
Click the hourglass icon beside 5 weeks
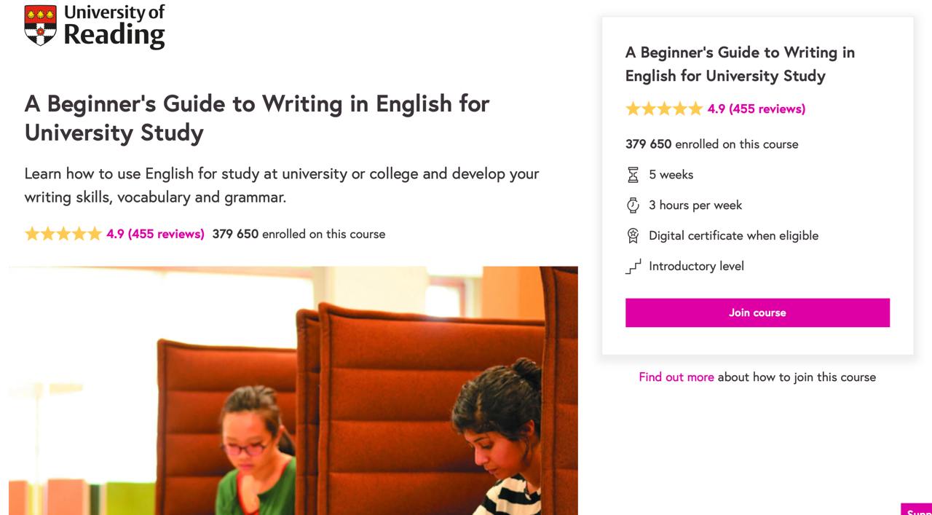point(633,175)
